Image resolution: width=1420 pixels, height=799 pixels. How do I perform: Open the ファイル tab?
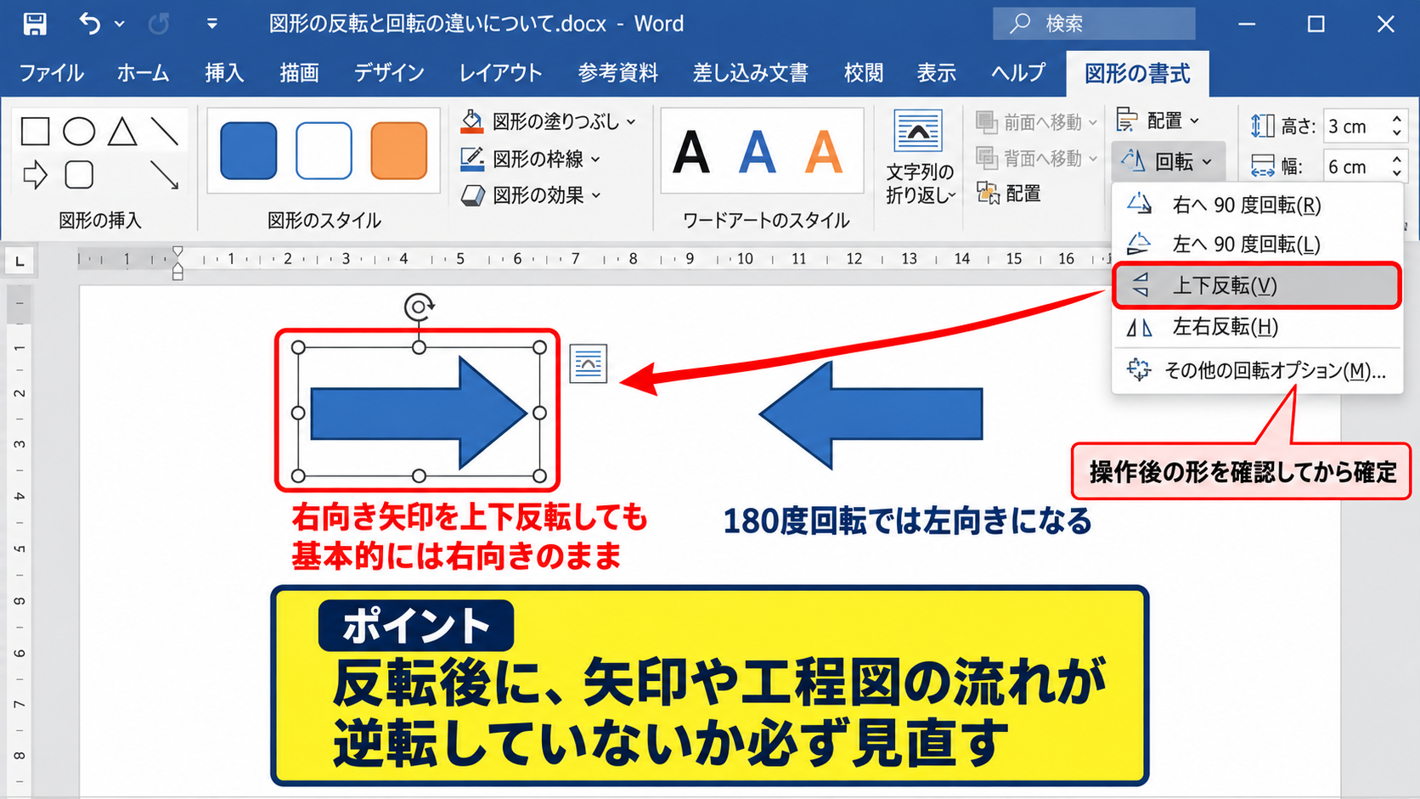click(51, 73)
